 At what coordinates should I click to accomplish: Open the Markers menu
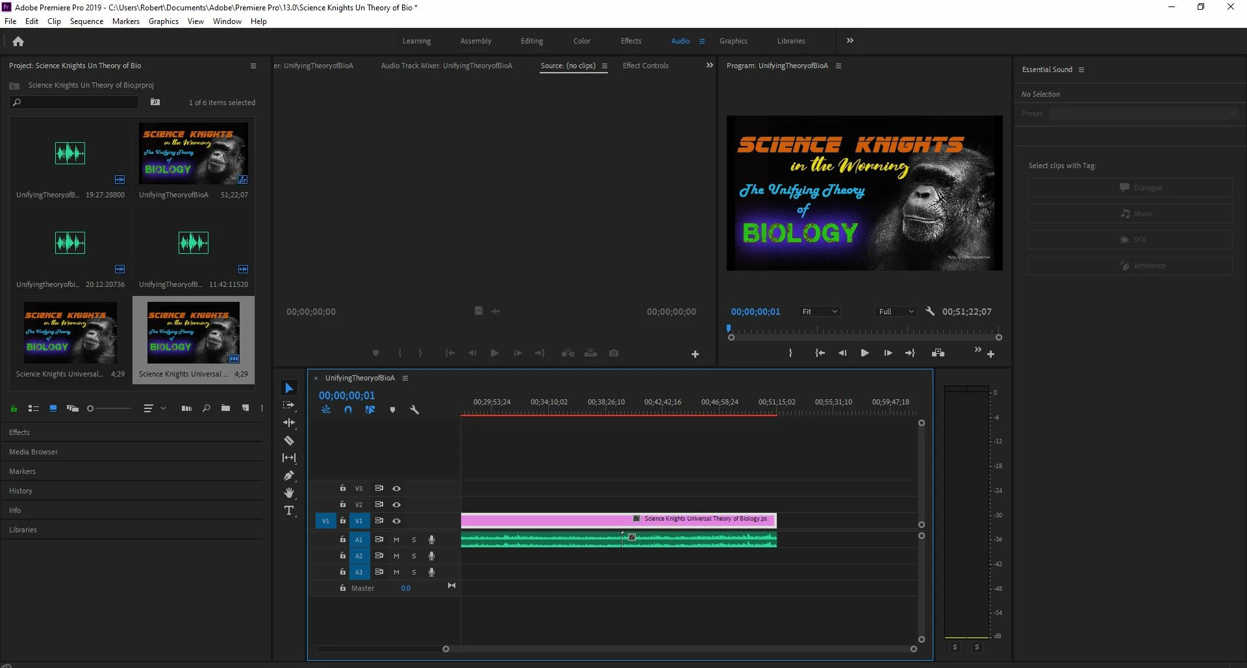[125, 21]
